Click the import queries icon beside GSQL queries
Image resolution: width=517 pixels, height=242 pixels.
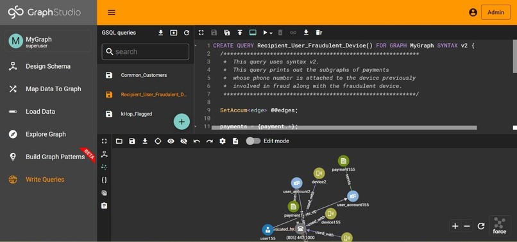pyautogui.click(x=173, y=33)
